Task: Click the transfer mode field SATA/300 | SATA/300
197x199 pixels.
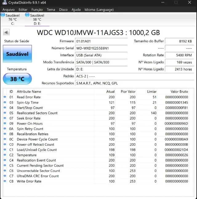Action: point(101,62)
